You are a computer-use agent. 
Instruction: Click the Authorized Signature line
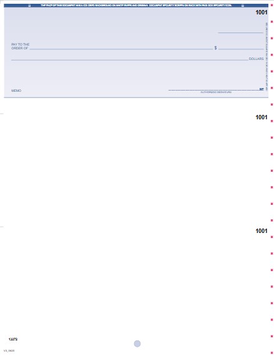pos(214,90)
